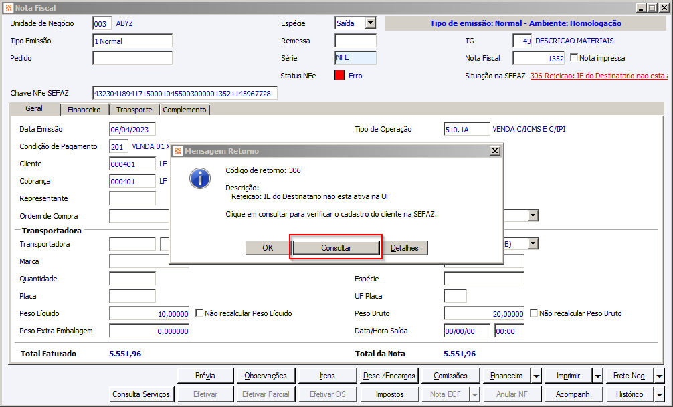
Task: Click the Peso Bruto field
Action: 484,313
